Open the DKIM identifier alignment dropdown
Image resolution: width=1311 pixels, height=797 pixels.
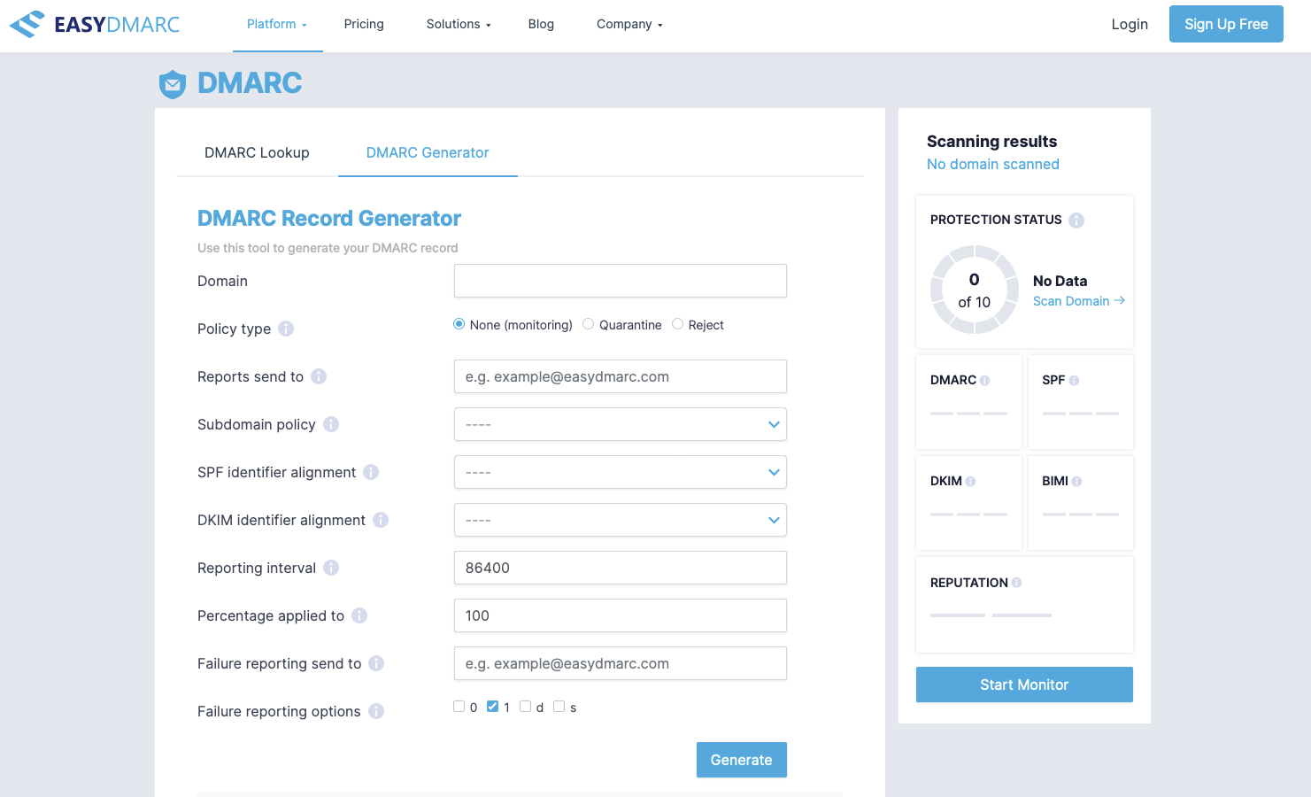point(620,520)
